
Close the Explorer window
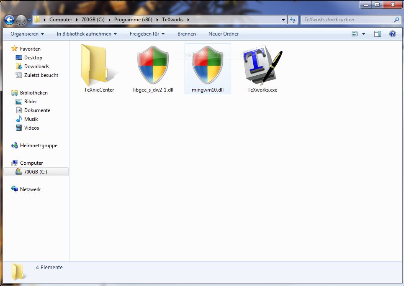coord(393,5)
